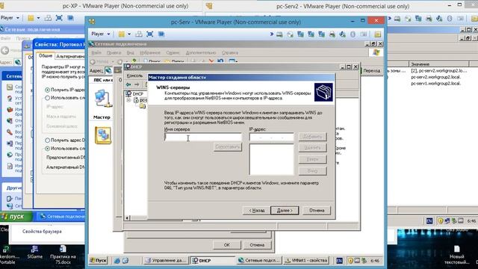Switch to DHCP in pc-Serv taskbar

tap(212, 261)
